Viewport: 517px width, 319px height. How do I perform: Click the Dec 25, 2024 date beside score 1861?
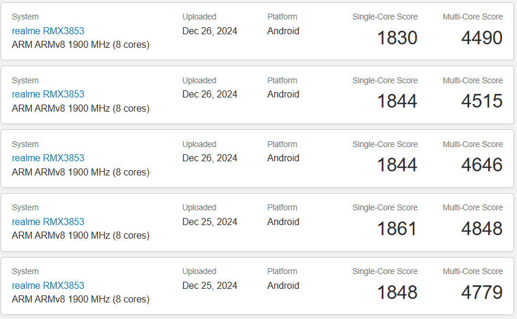click(x=210, y=222)
